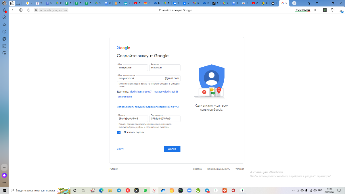Open WhatsApp from the taskbar
Viewport: 345px width, 194px height.
coord(145,190)
